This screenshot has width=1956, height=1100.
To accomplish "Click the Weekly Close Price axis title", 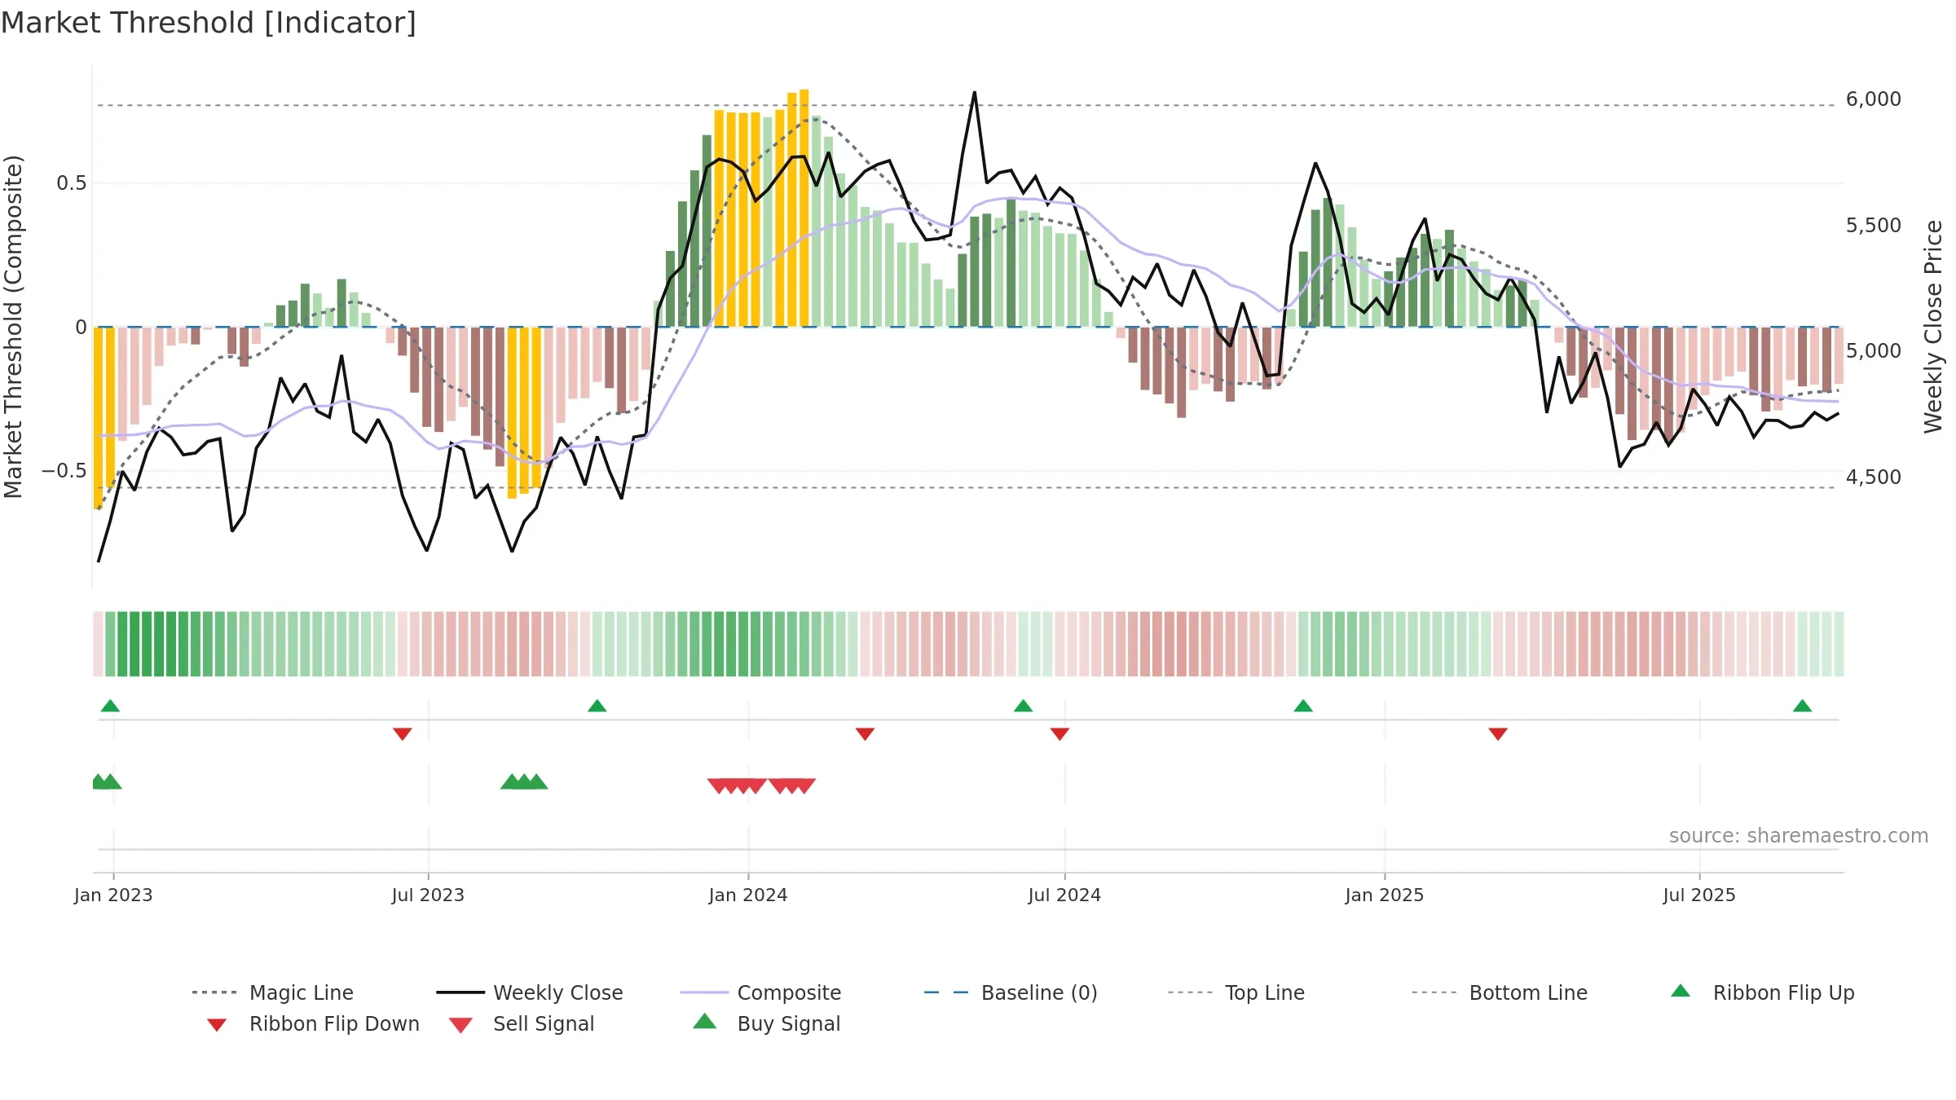I will tap(1933, 326).
